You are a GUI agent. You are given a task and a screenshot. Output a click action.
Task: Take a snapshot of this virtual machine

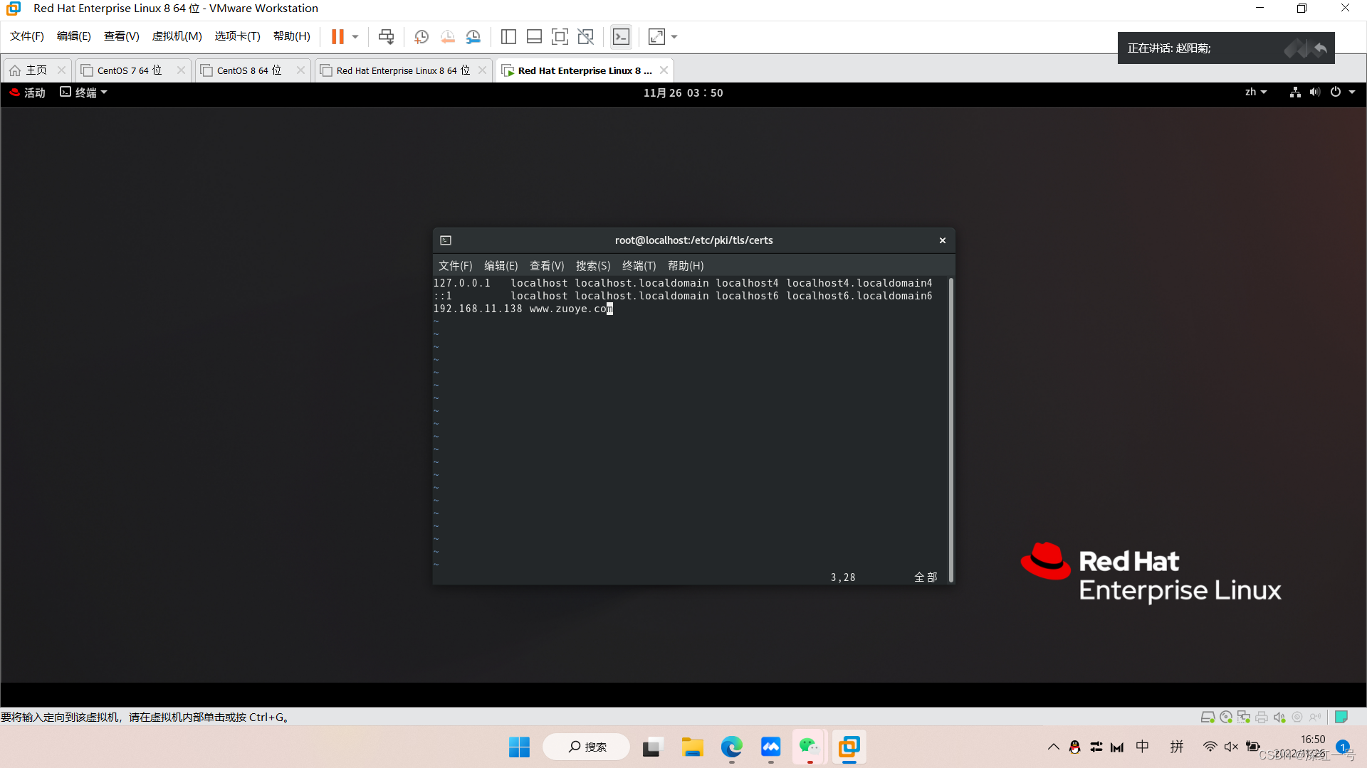point(421,37)
